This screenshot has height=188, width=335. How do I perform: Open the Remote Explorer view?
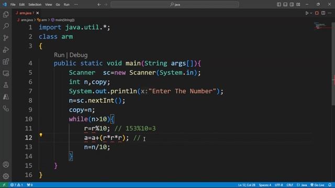point(6,73)
